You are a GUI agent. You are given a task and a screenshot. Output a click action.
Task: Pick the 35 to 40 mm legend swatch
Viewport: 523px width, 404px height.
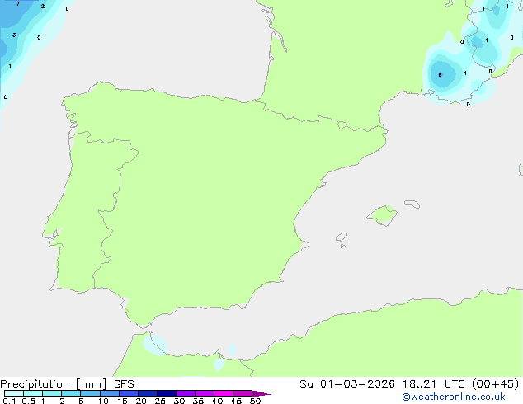coord(205,393)
